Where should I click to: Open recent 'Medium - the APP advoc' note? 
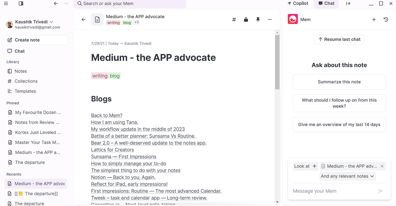[x=36, y=184]
